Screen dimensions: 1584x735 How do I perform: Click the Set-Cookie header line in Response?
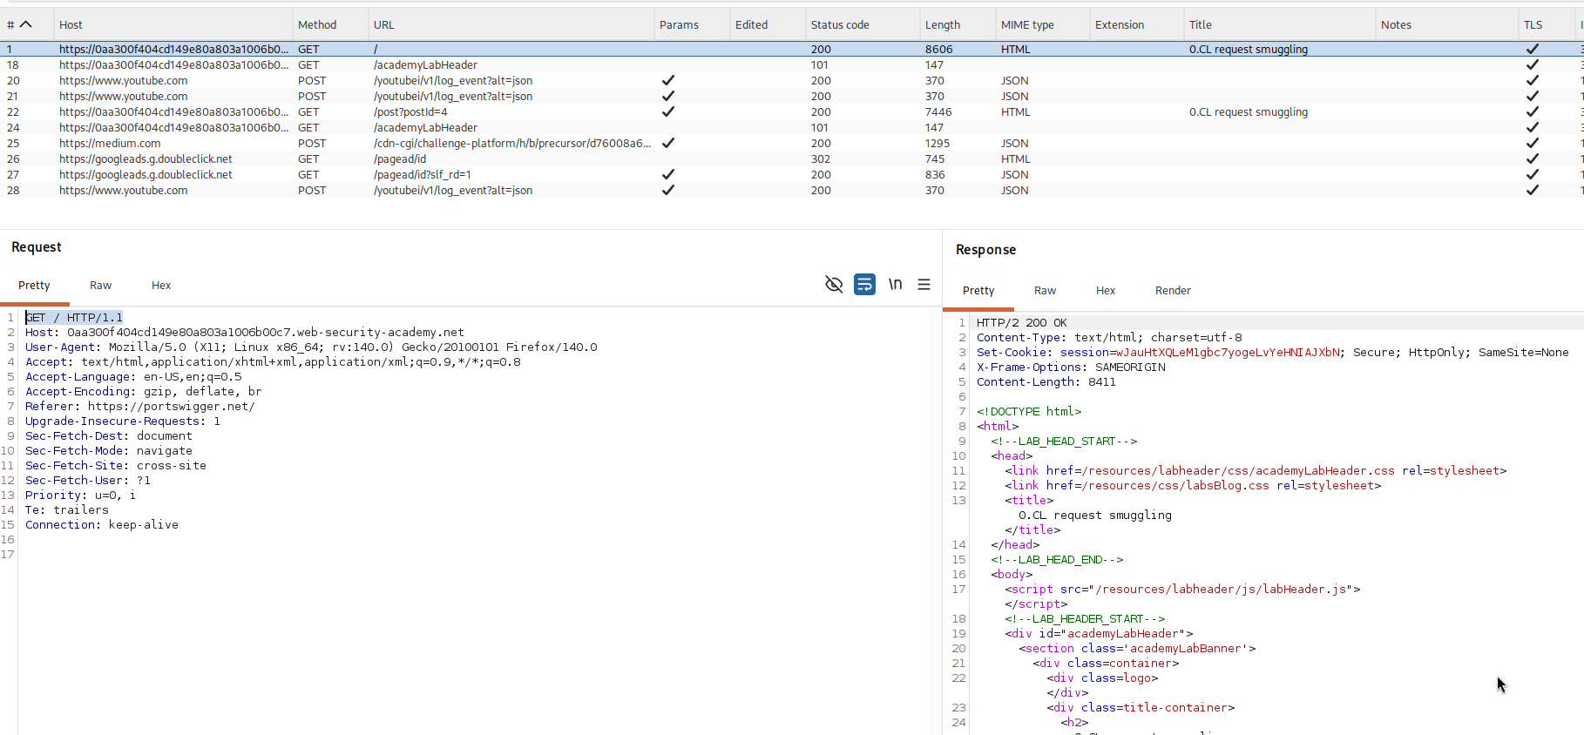(1273, 352)
